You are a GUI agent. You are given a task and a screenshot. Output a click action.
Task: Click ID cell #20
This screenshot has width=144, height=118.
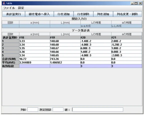tap(96, 38)
